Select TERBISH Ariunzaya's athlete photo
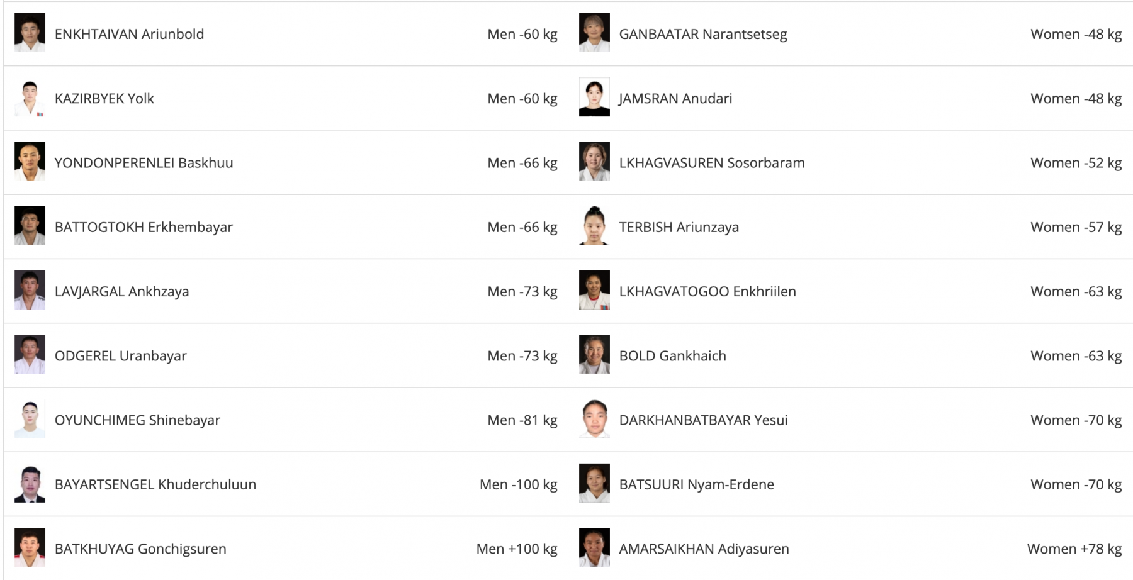Screen dimensions: 1133x580 (x=594, y=226)
